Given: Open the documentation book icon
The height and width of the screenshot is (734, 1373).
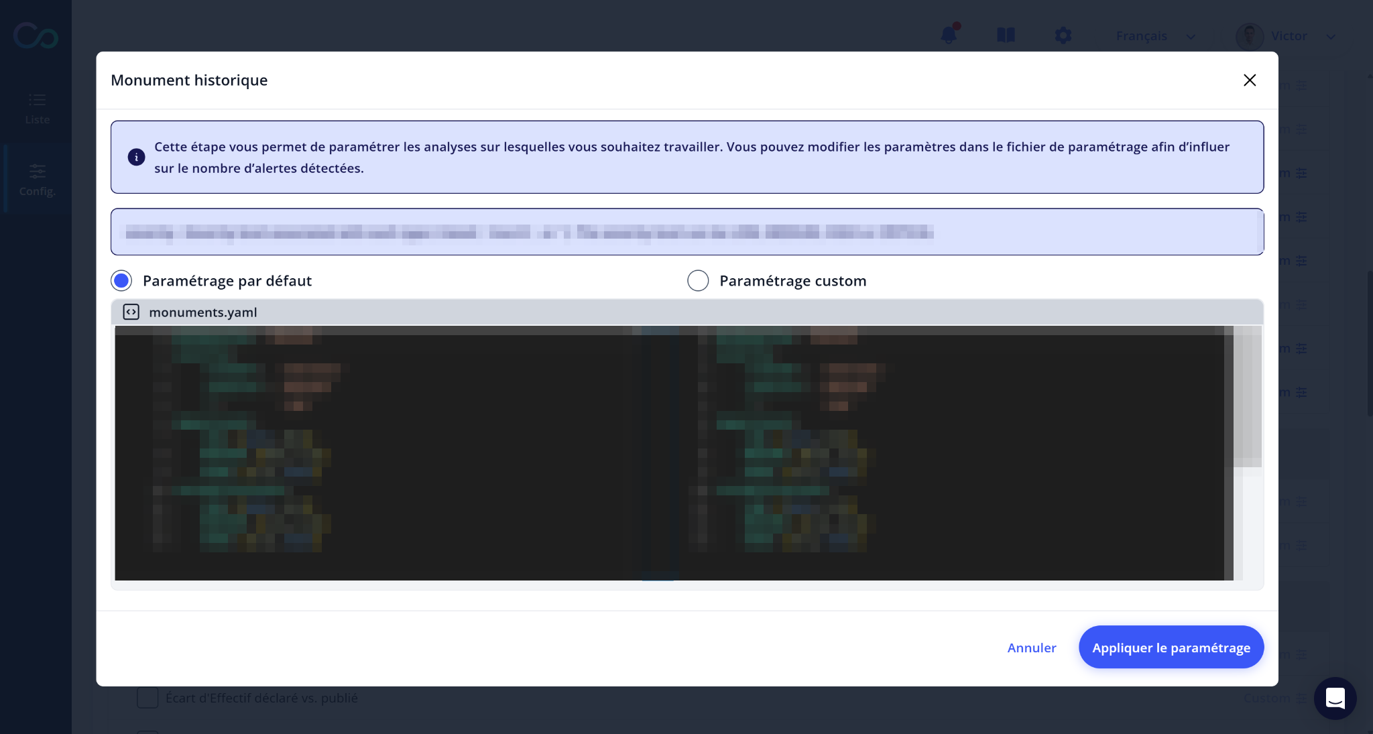Looking at the screenshot, I should pyautogui.click(x=1006, y=36).
